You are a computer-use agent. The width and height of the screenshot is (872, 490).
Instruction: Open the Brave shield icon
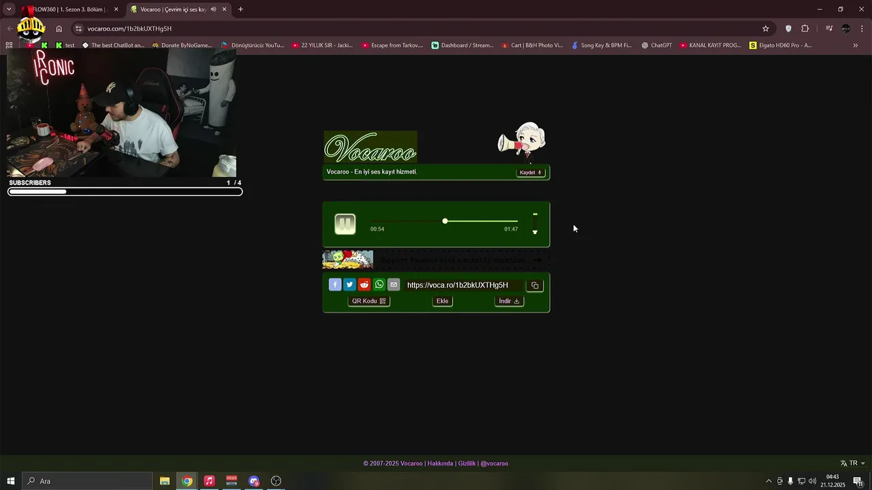(789, 29)
